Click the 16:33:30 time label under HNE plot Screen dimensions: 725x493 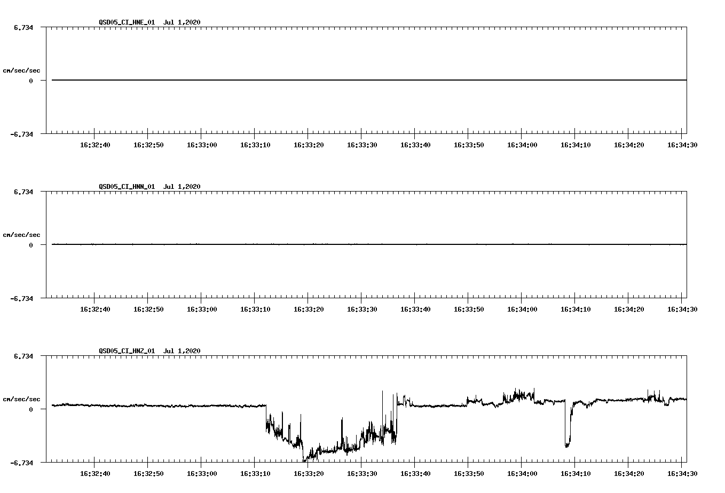(x=362, y=145)
